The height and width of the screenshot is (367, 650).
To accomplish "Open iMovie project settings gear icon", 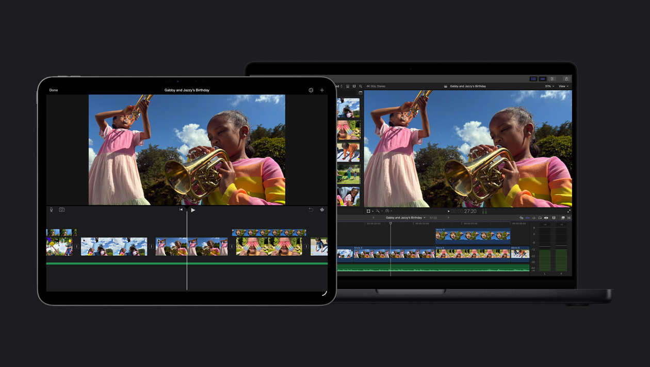I will [x=311, y=90].
